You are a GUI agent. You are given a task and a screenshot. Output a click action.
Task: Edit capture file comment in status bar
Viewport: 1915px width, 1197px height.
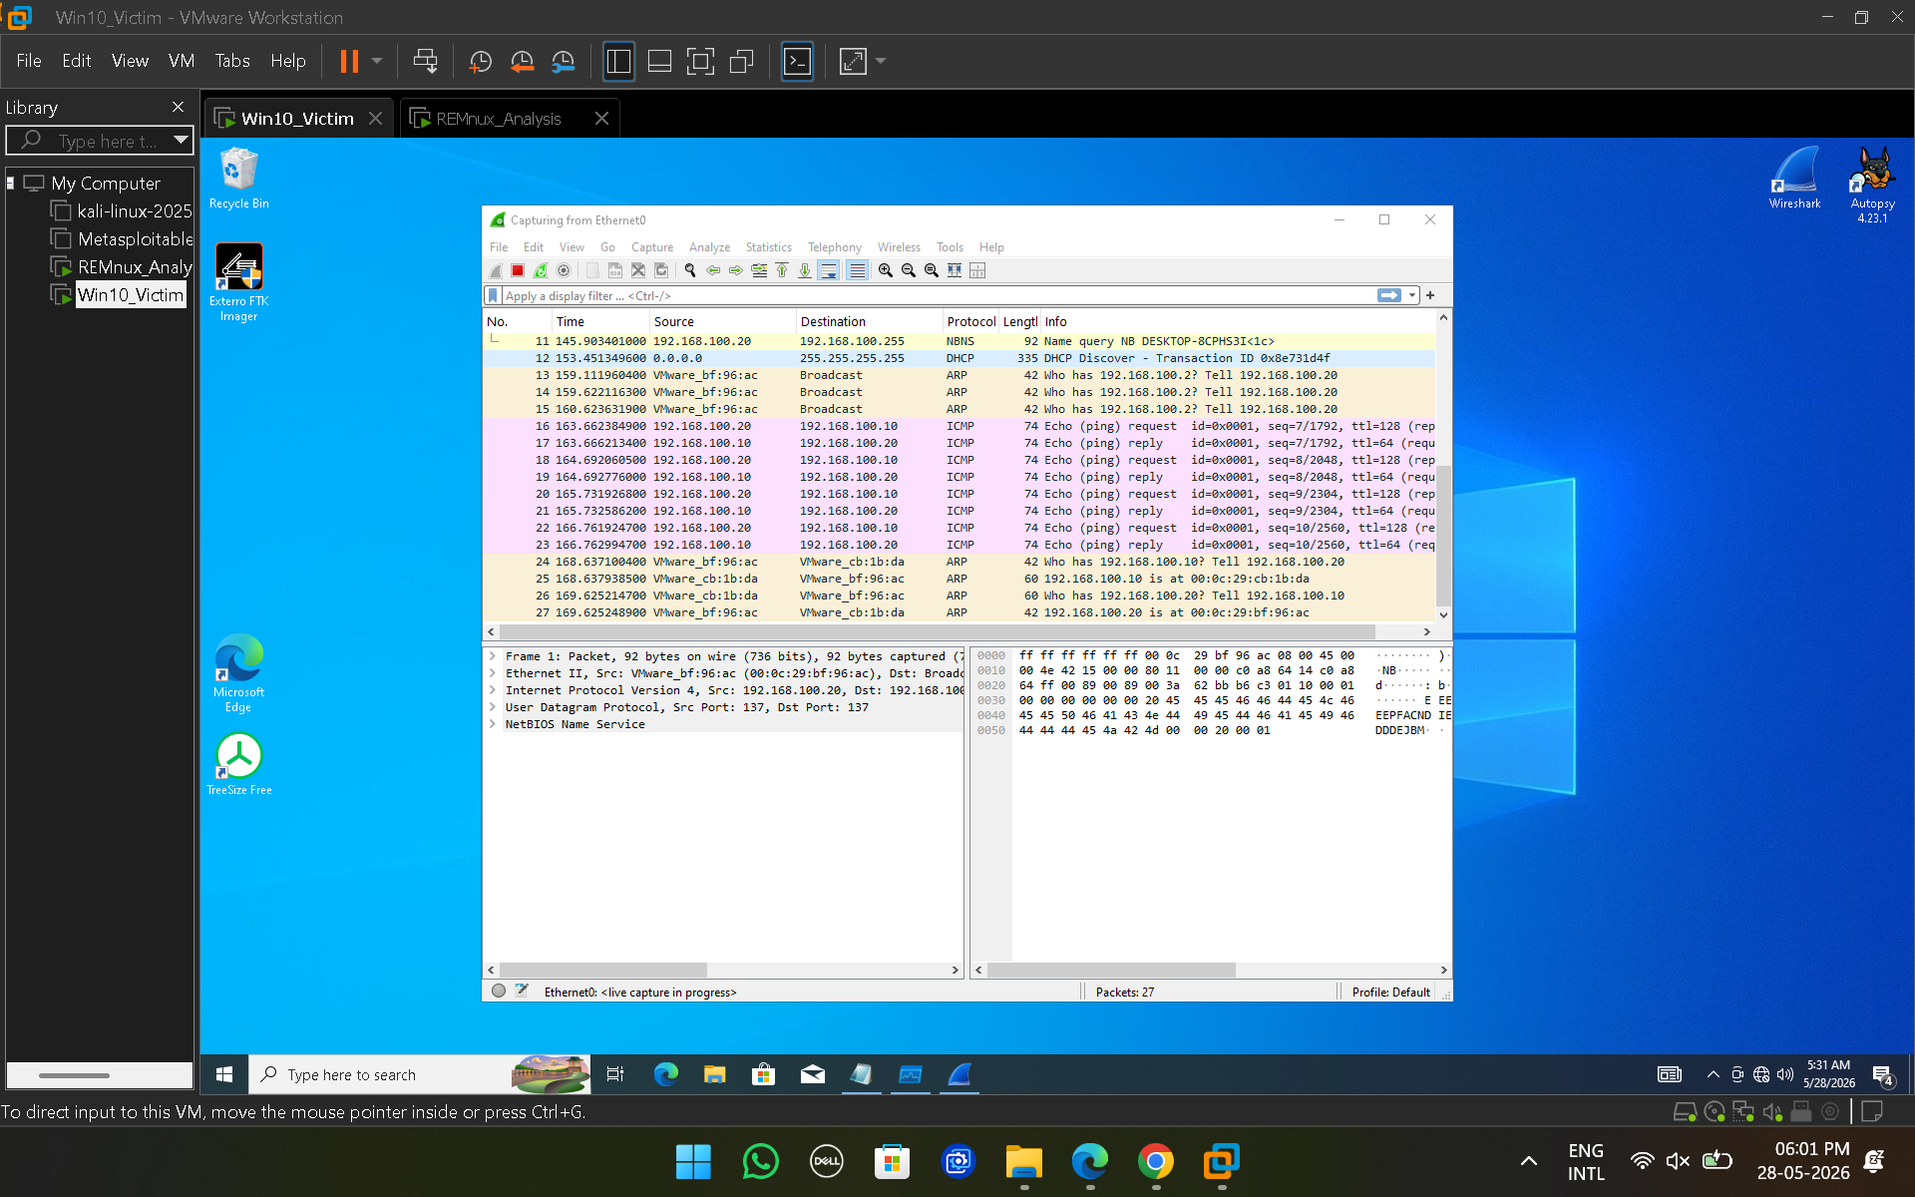point(522,992)
